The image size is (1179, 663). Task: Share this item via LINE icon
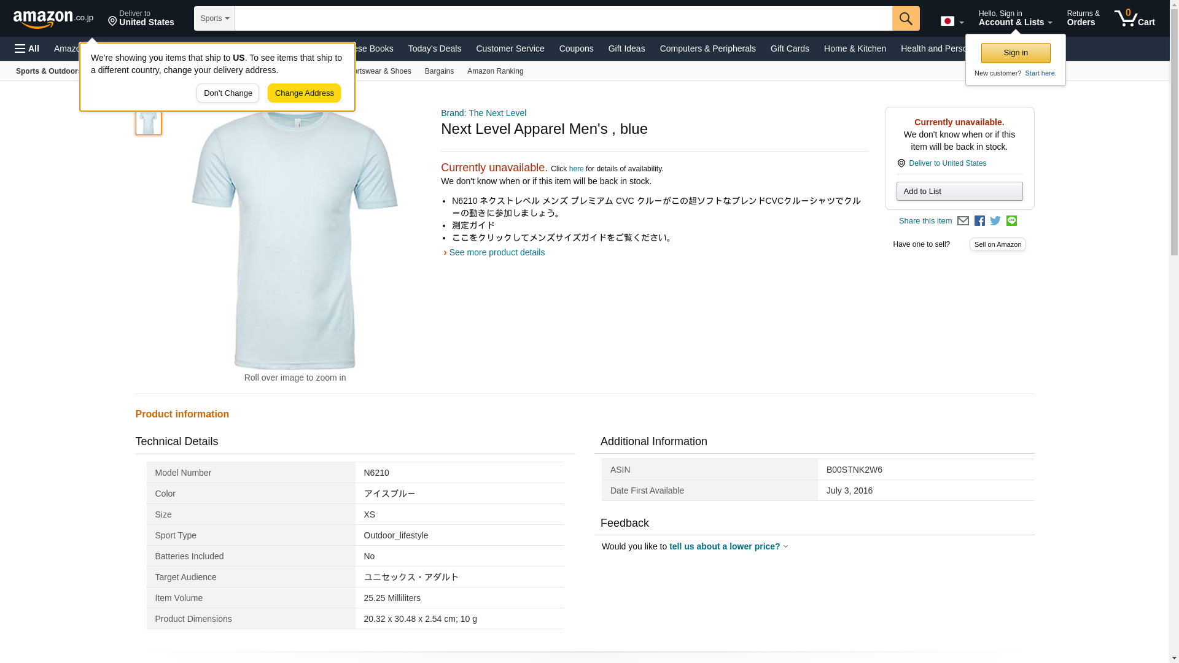[1011, 221]
